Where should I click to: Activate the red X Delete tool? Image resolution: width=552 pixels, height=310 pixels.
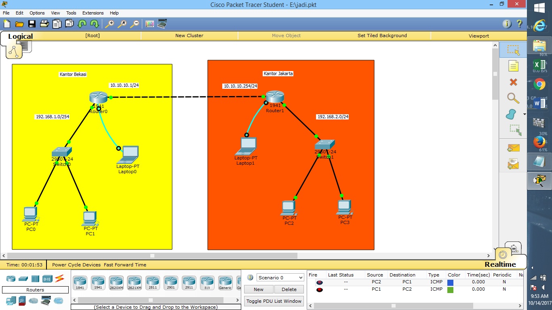[513, 82]
